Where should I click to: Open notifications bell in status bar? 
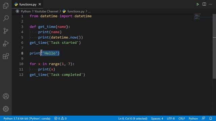[x=211, y=118]
